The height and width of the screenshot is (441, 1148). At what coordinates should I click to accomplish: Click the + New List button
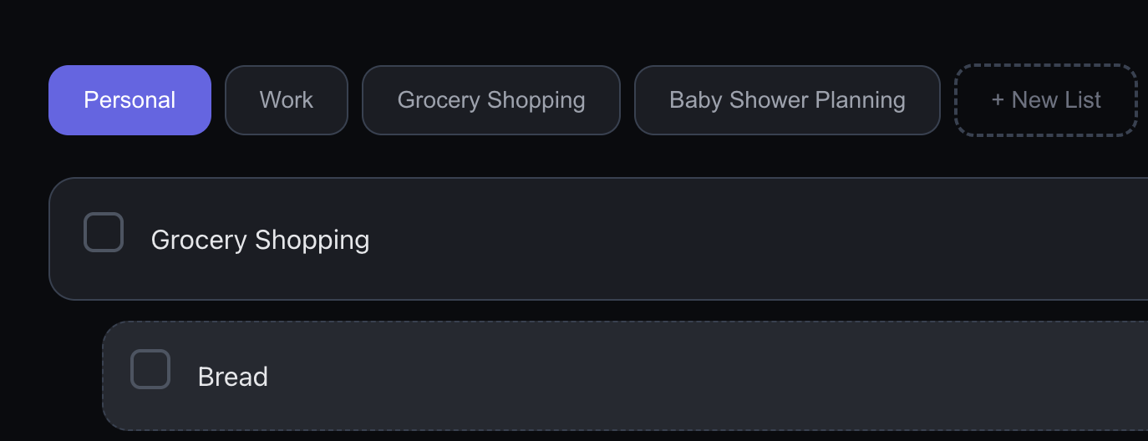point(1045,100)
